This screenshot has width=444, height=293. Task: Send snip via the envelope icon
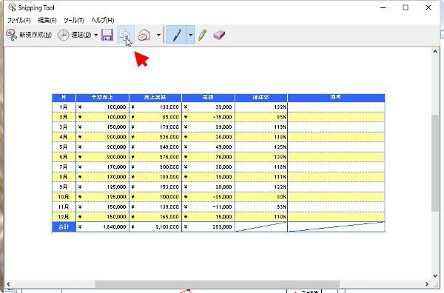click(x=144, y=35)
